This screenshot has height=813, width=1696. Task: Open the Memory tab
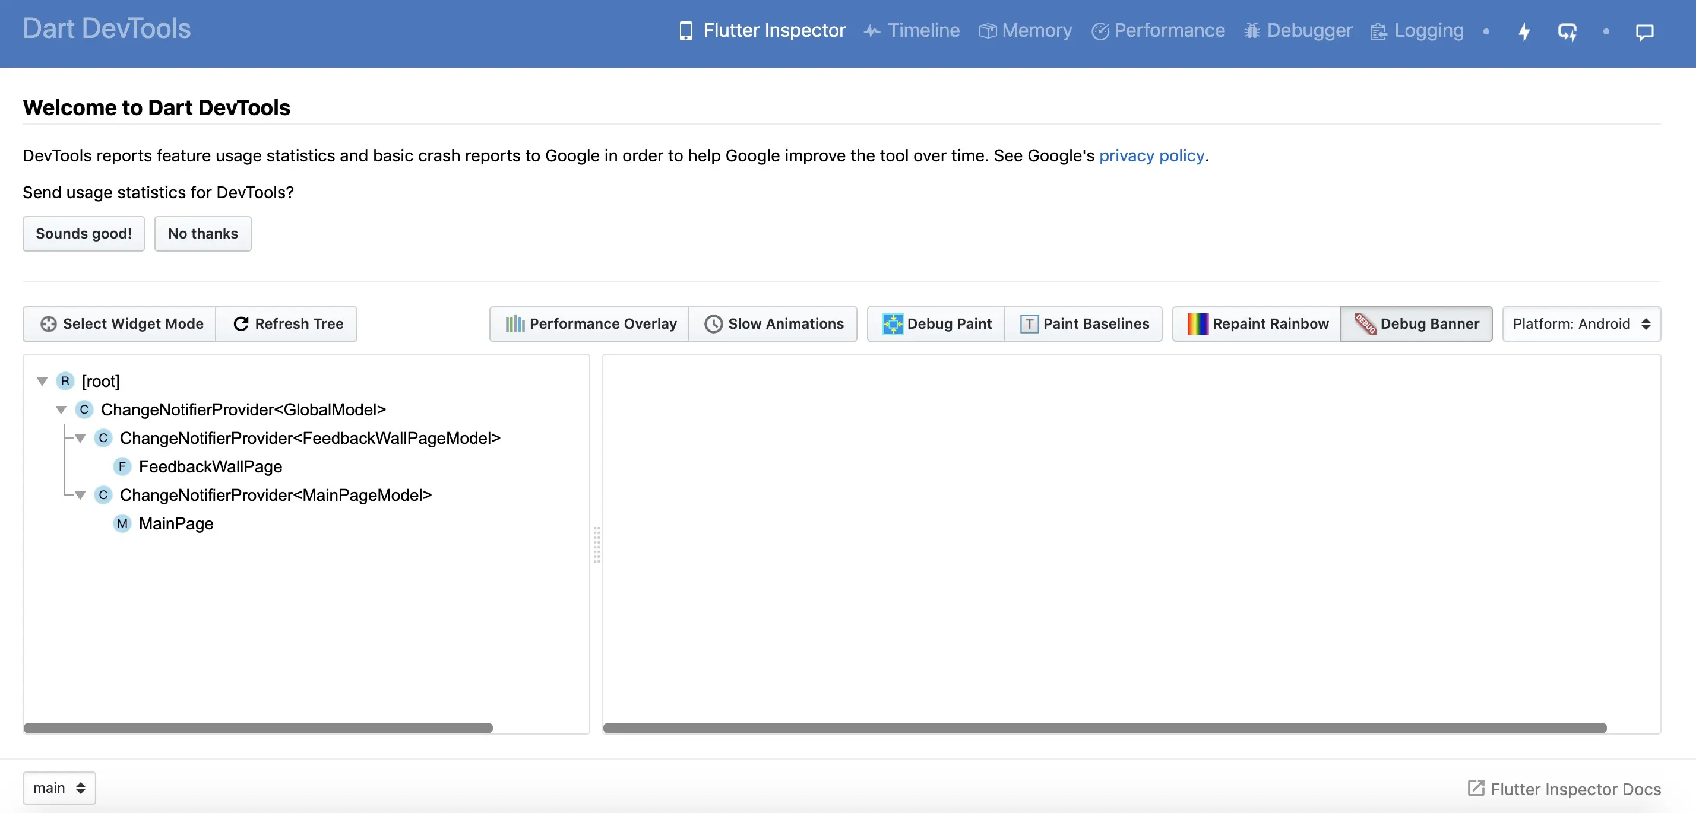pyautogui.click(x=1025, y=30)
